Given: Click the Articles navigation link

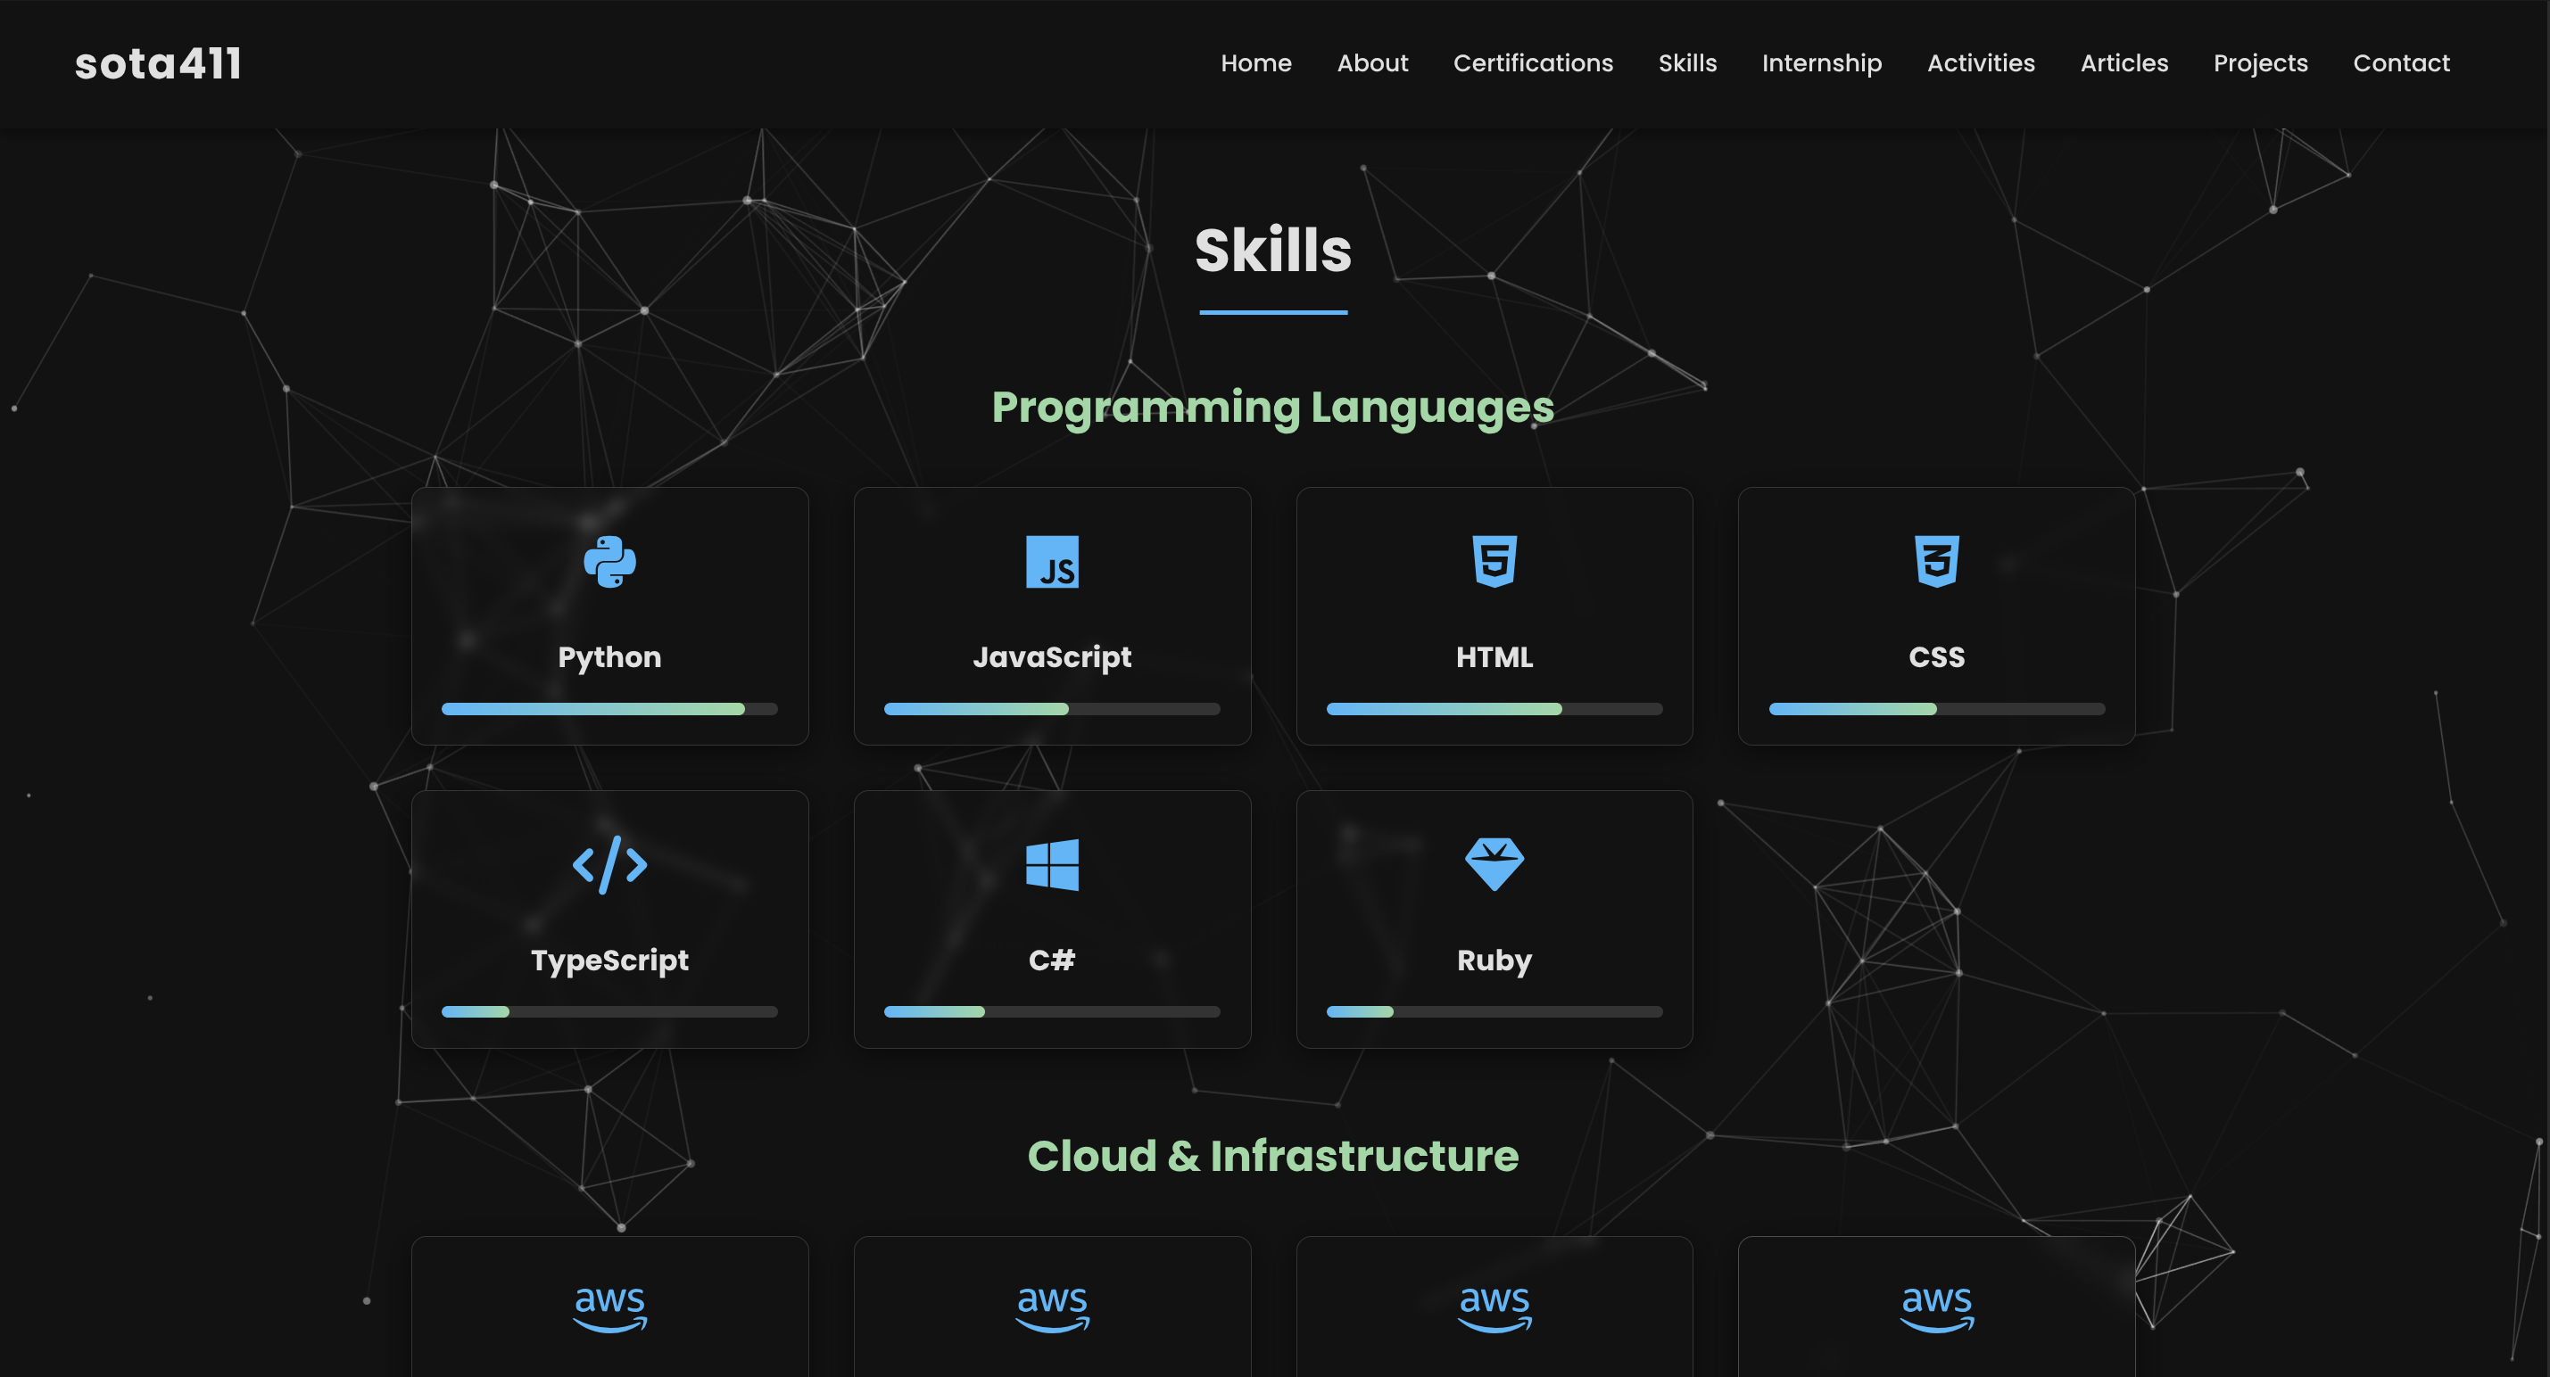Looking at the screenshot, I should 2124,63.
